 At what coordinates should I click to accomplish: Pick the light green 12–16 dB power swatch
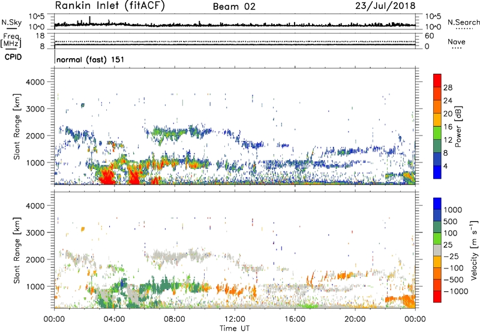point(437,133)
